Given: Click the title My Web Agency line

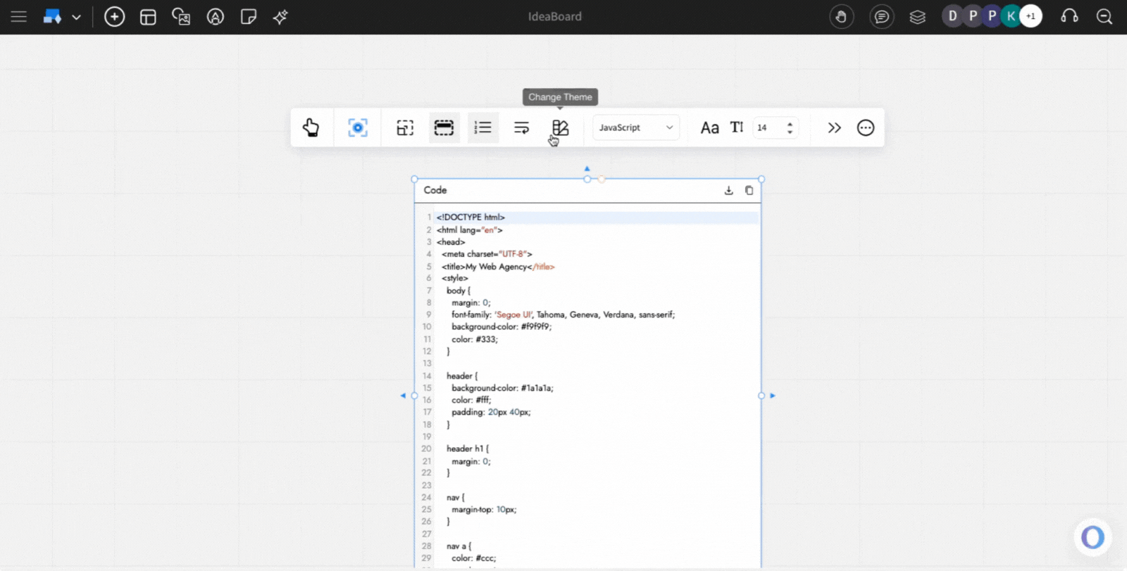Looking at the screenshot, I should point(498,267).
